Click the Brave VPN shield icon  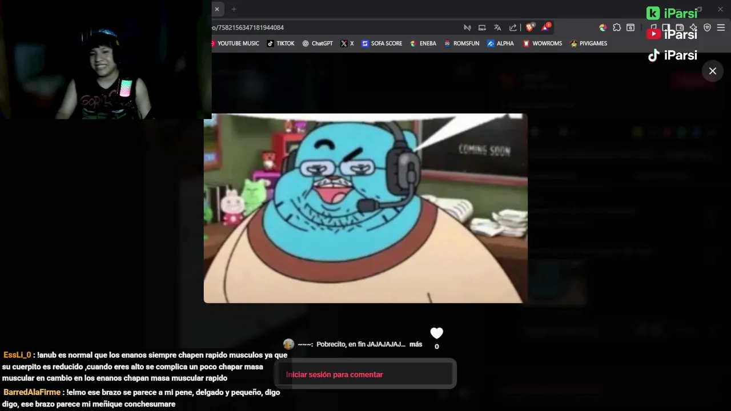point(707,27)
